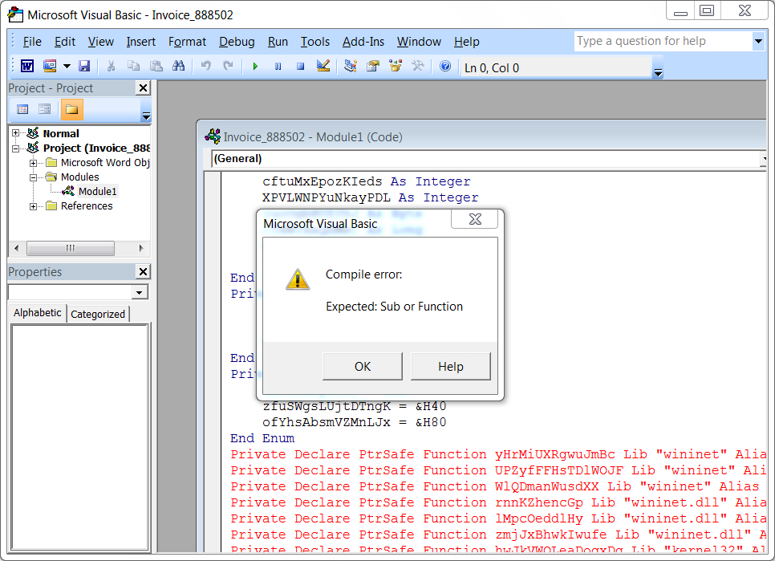Switch to the Alphabetic properties tab
This screenshot has width=775, height=561.
pos(38,313)
